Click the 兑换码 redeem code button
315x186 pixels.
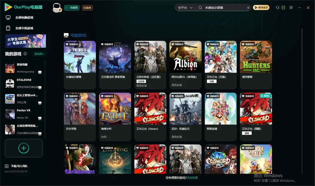tap(72, 8)
